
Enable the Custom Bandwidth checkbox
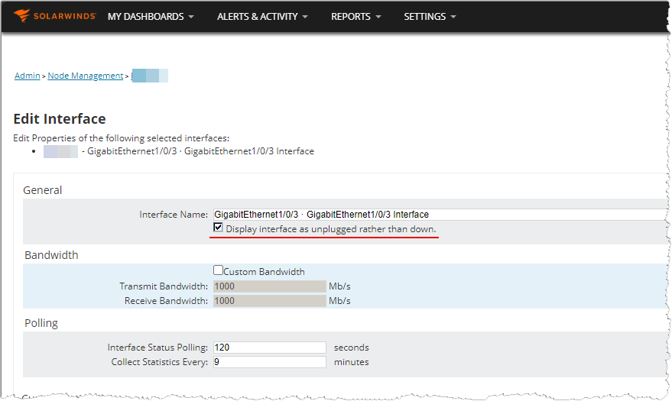coord(218,270)
